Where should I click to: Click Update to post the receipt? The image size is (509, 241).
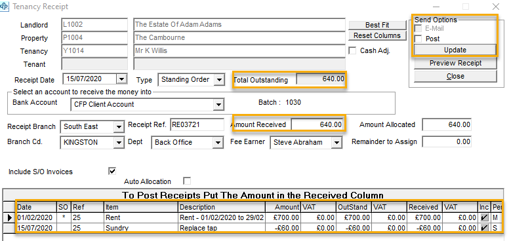coord(455,50)
